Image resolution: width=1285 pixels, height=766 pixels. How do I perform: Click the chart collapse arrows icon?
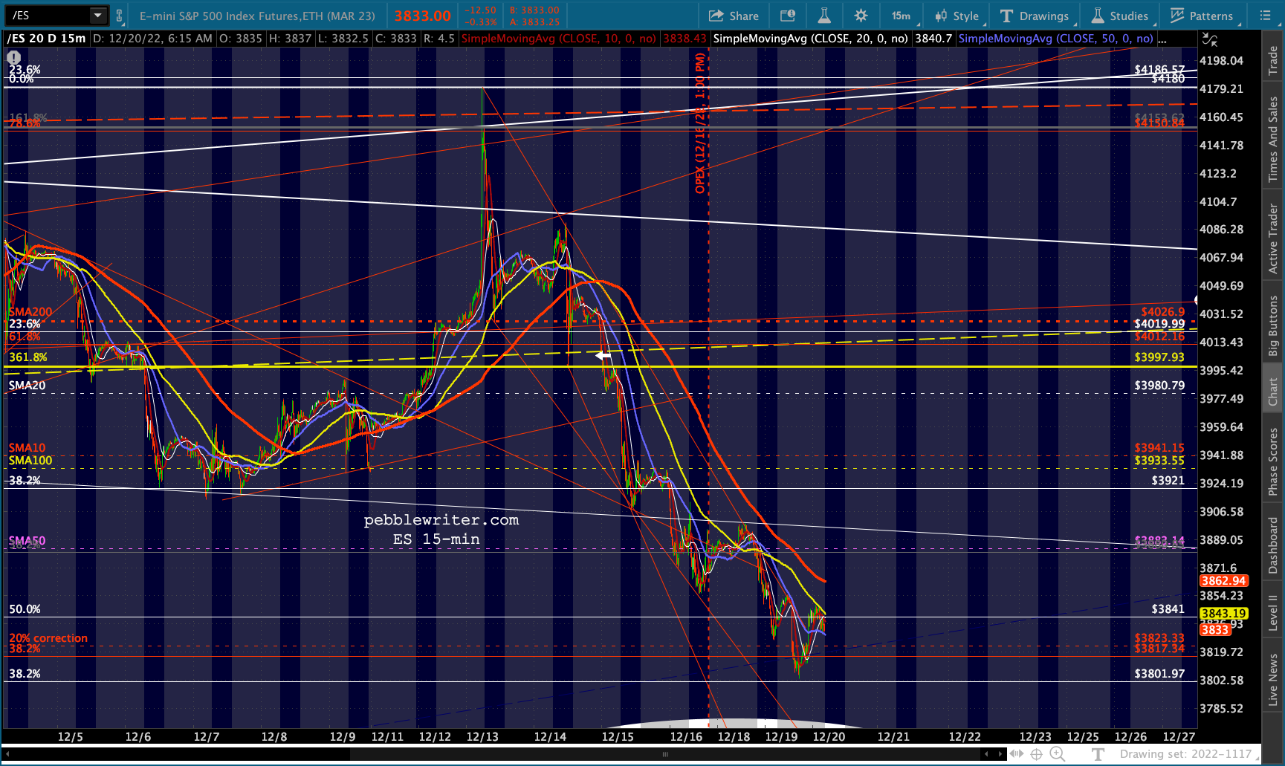click(x=1210, y=40)
